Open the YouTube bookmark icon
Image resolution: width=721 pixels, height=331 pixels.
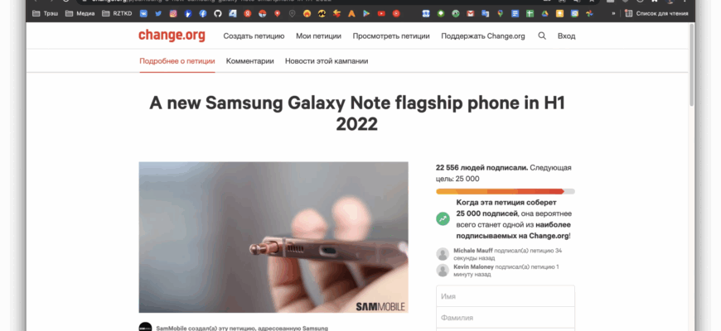(381, 14)
